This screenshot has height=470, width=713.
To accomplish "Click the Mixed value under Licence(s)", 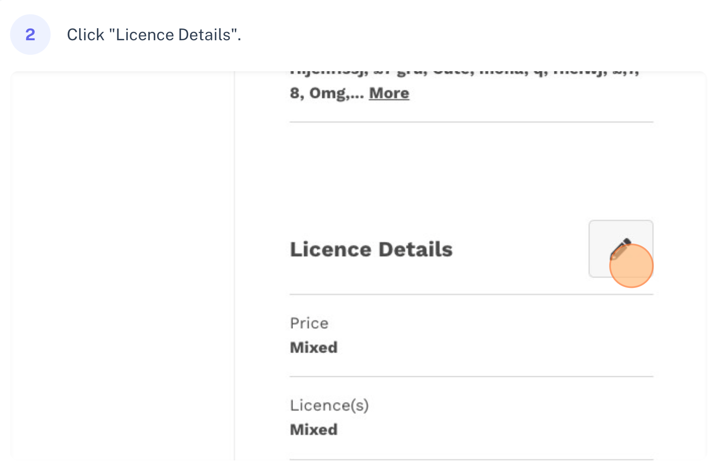I will pos(313,429).
